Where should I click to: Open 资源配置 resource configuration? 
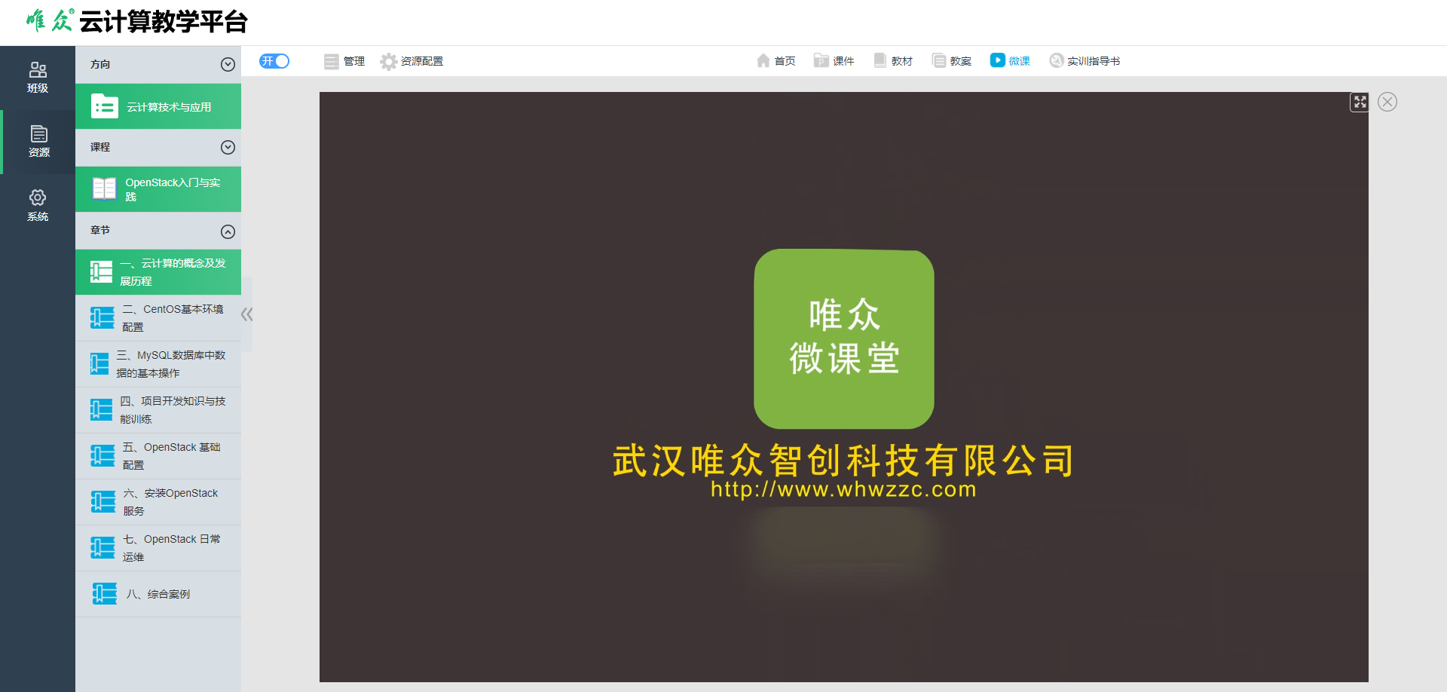pyautogui.click(x=411, y=61)
